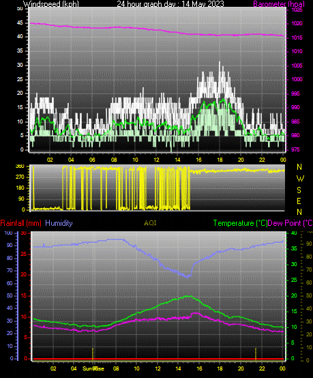Select the 1005 barometer axis value
Viewport: 313px width, 378px height.
297,66
